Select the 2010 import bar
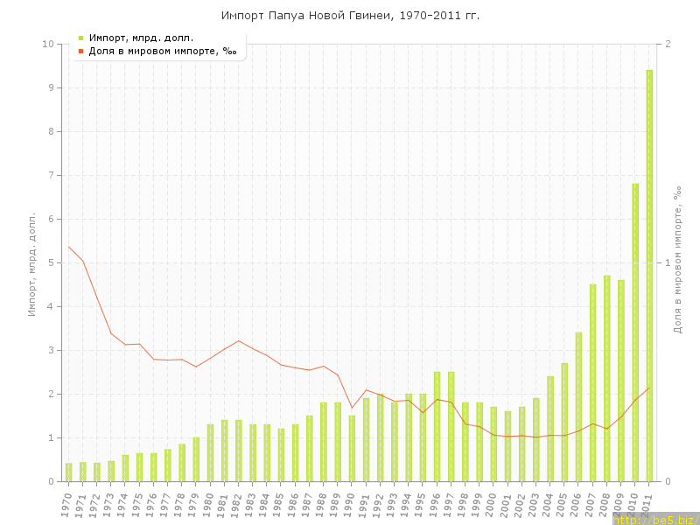Screen dimensions: 700x525 pyautogui.click(x=635, y=332)
